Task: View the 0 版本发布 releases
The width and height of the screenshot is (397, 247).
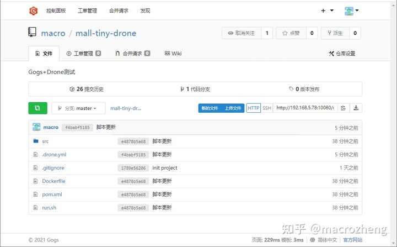Action: coord(304,89)
